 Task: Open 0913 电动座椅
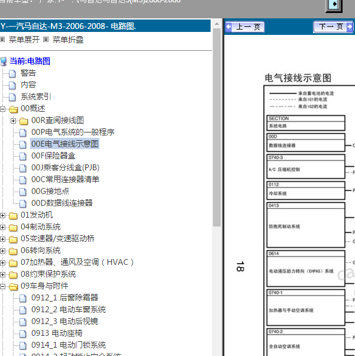pyautogui.click(x=57, y=333)
